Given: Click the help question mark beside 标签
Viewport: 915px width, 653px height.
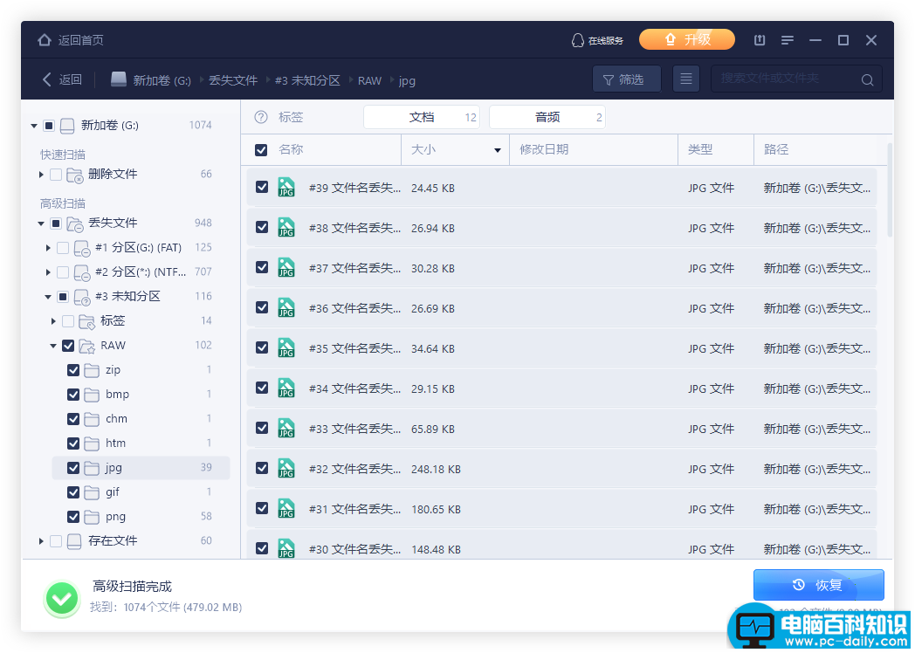Looking at the screenshot, I should tap(261, 117).
